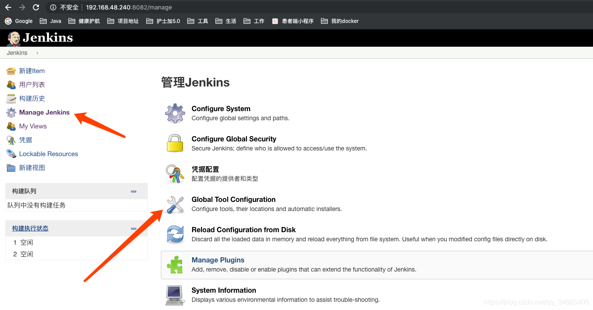Open the 工作 bookmarks folder
The image size is (593, 310).
(254, 21)
